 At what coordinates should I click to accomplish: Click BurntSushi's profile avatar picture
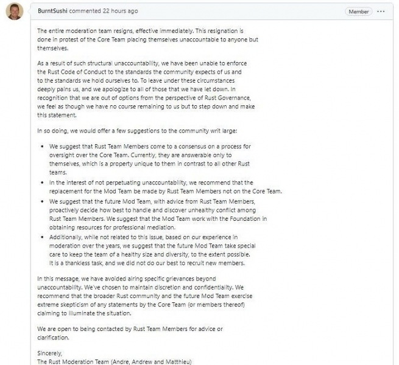[14, 12]
